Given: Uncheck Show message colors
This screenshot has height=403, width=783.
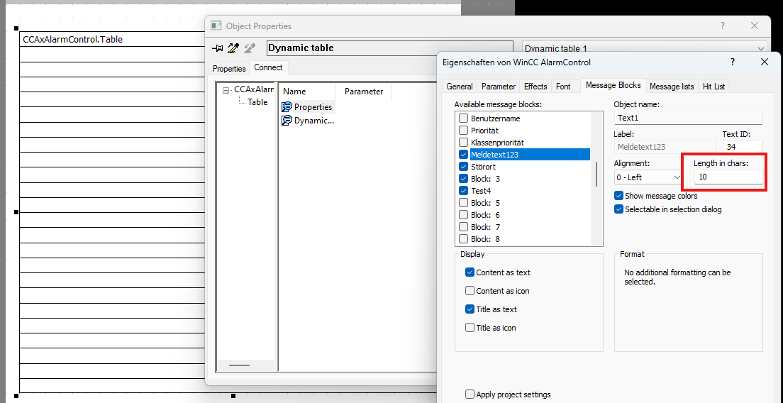Looking at the screenshot, I should pyautogui.click(x=619, y=196).
